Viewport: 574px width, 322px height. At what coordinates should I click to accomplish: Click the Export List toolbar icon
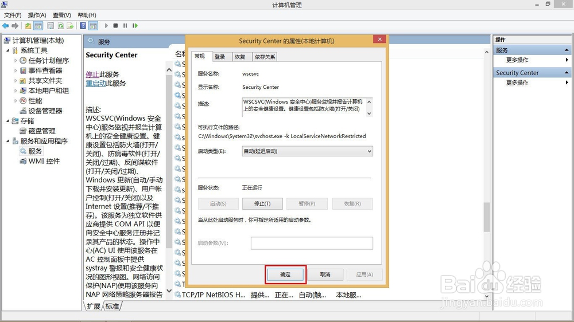tap(70, 26)
